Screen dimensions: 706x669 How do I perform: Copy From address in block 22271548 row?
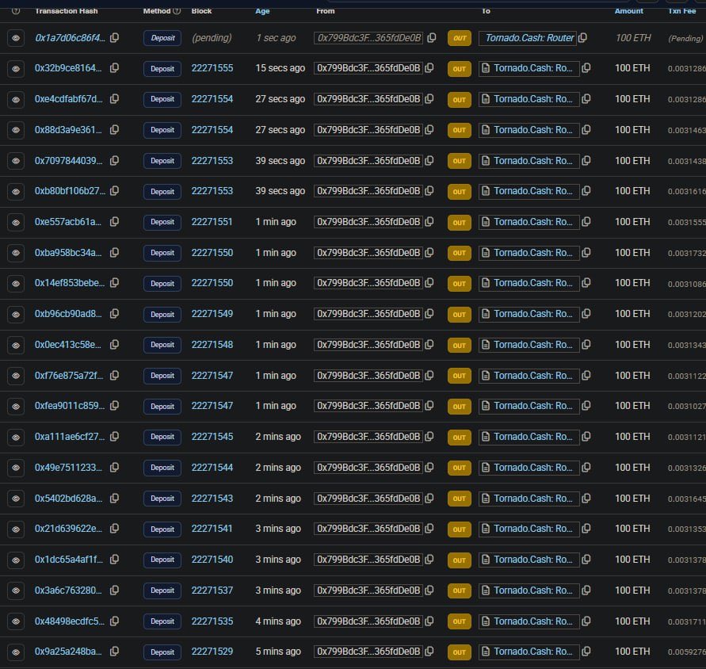(429, 345)
